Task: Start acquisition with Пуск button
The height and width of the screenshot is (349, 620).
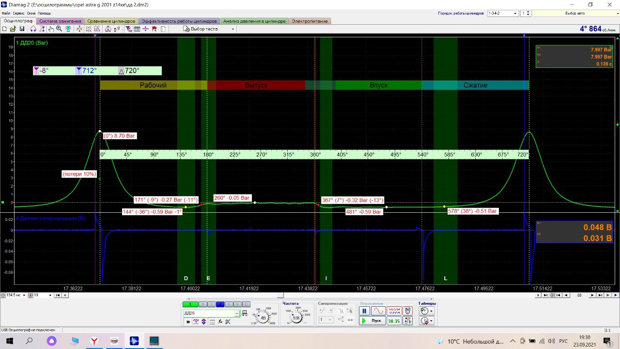Action: click(x=372, y=321)
